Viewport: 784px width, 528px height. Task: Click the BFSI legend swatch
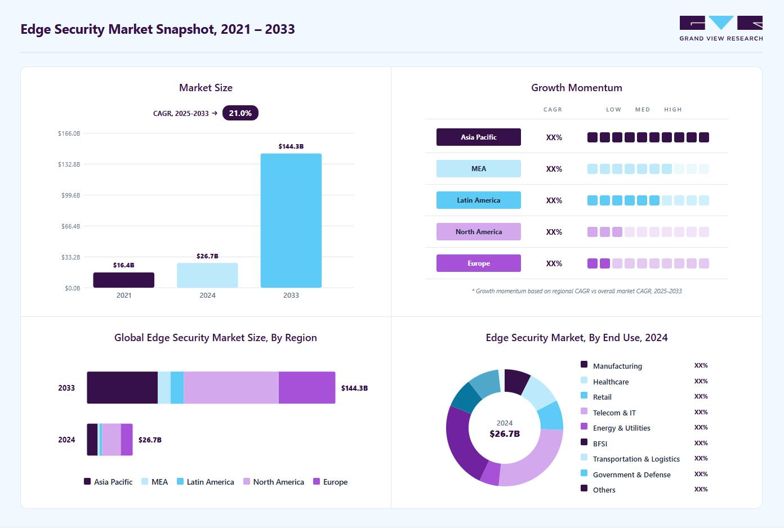click(x=584, y=442)
